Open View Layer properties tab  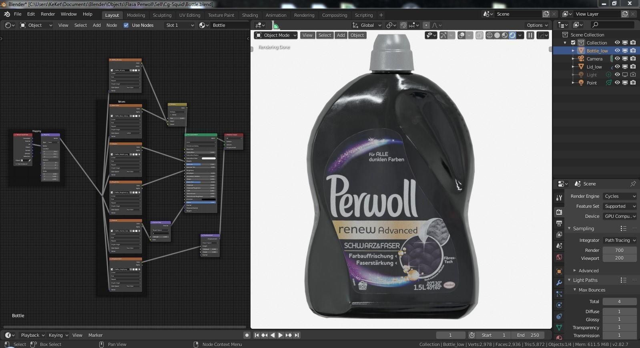pyautogui.click(x=559, y=234)
